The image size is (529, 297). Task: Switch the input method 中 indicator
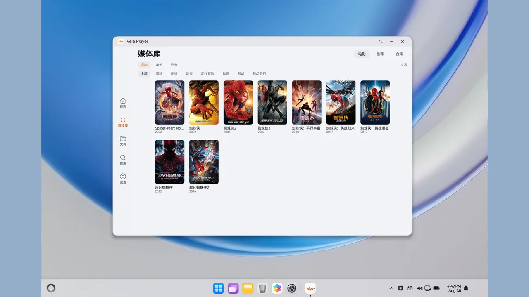pyautogui.click(x=400, y=288)
